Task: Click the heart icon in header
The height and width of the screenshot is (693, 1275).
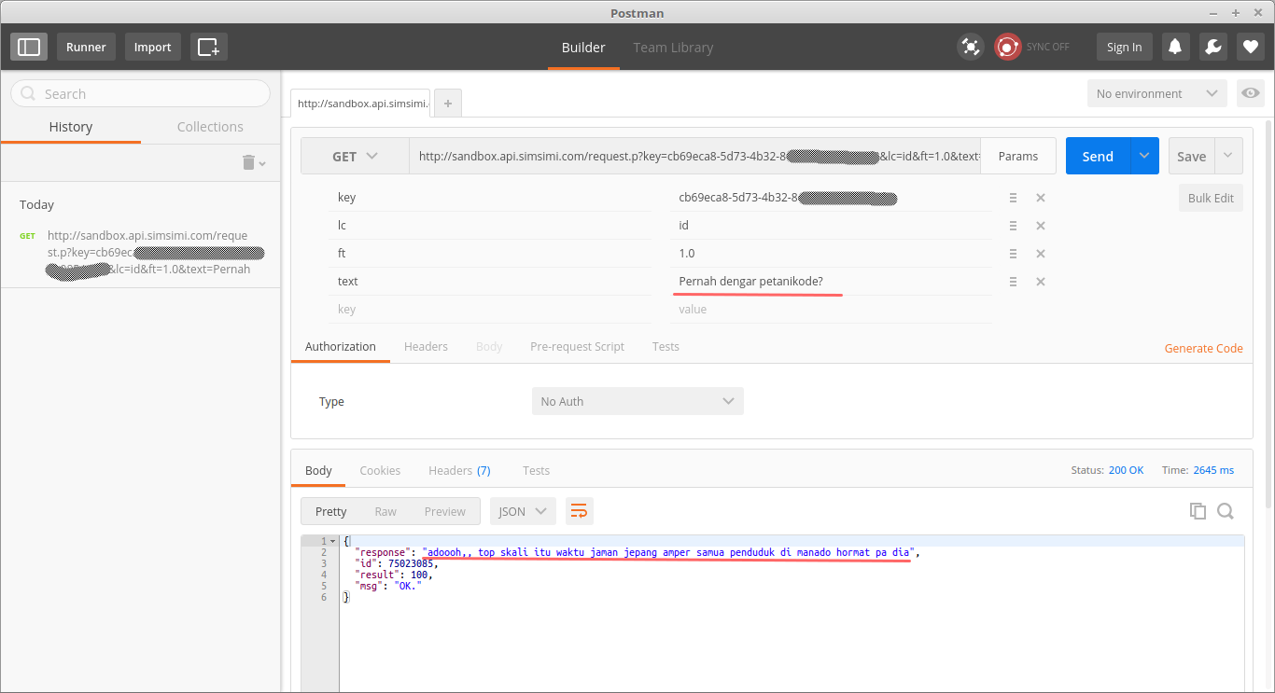Action: click(x=1251, y=47)
